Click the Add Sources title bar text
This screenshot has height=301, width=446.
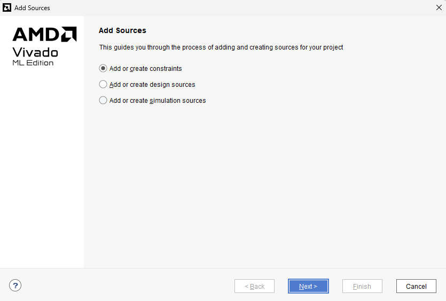(x=32, y=8)
